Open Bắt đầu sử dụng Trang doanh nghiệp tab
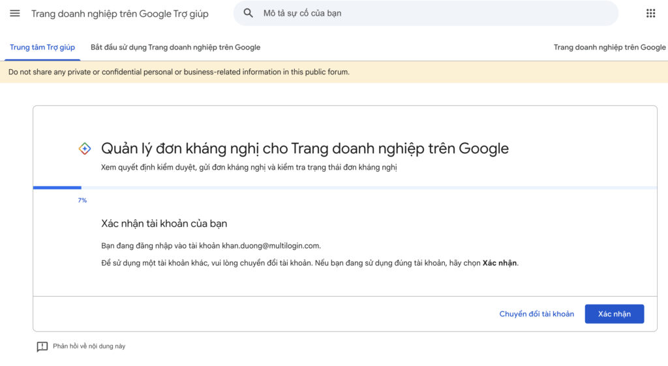The image size is (668, 366). click(175, 47)
